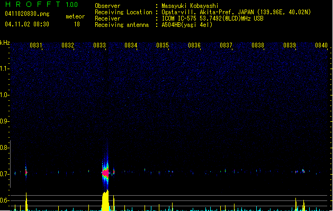Click the kHz axis unit label

(5, 42)
